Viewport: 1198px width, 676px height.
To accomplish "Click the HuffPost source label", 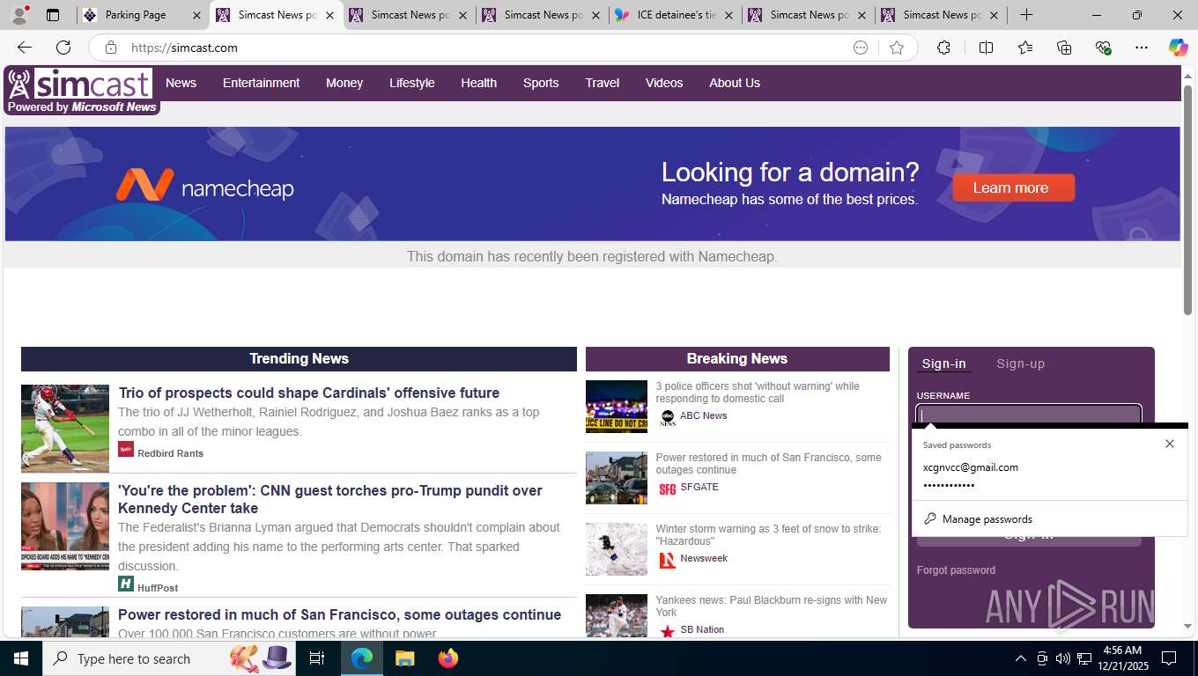I will coord(158,588).
